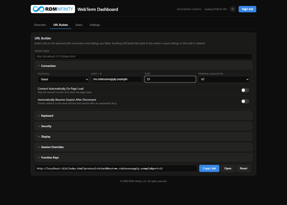
Task: Click the Host / IP input field
Action: (x=117, y=79)
